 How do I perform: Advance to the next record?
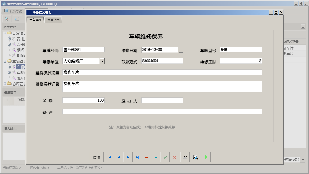point(128,157)
